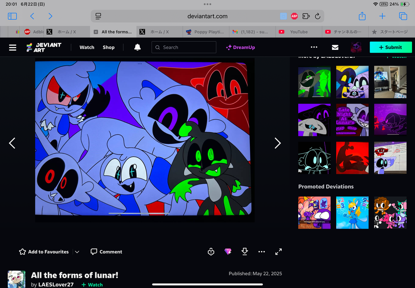Click the Published: May 22, 2025 text
The height and width of the screenshot is (288, 415).
coord(255,273)
